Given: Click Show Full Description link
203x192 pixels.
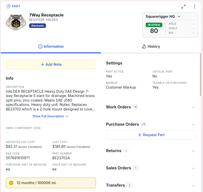Looking at the screenshot, I should 50,116.
